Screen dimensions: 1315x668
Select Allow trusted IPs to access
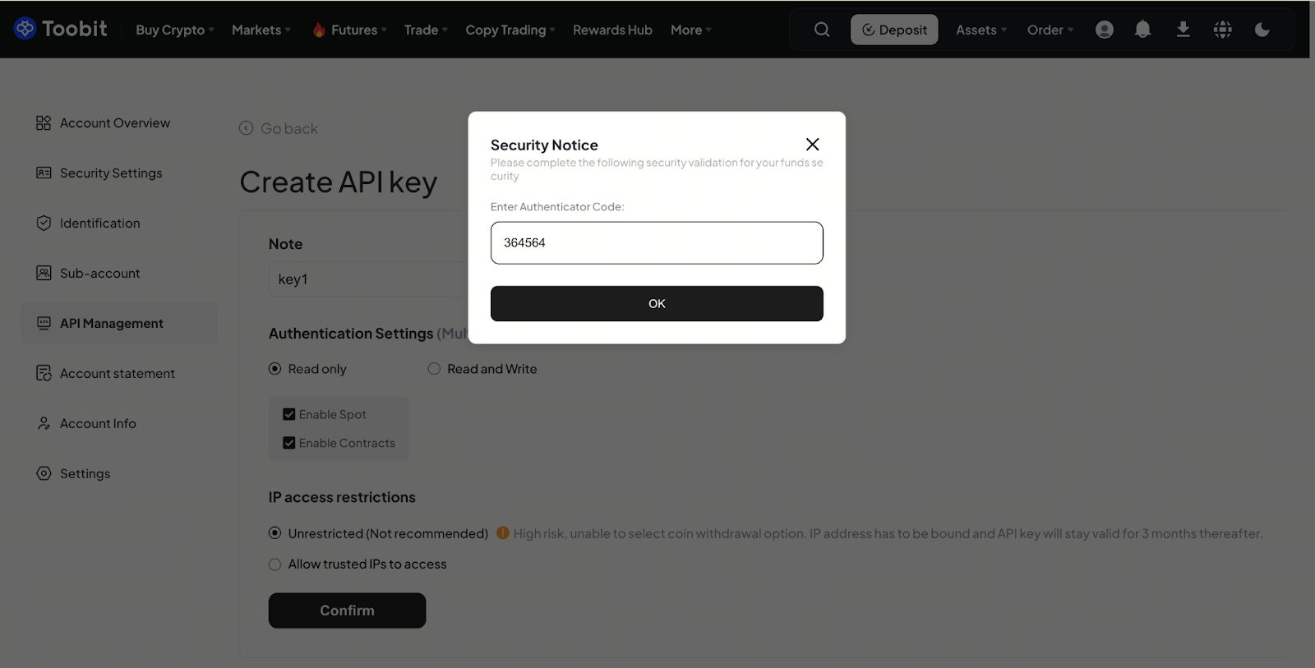tap(275, 564)
